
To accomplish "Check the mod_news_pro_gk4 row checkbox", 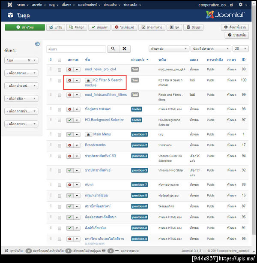I will point(60,70).
